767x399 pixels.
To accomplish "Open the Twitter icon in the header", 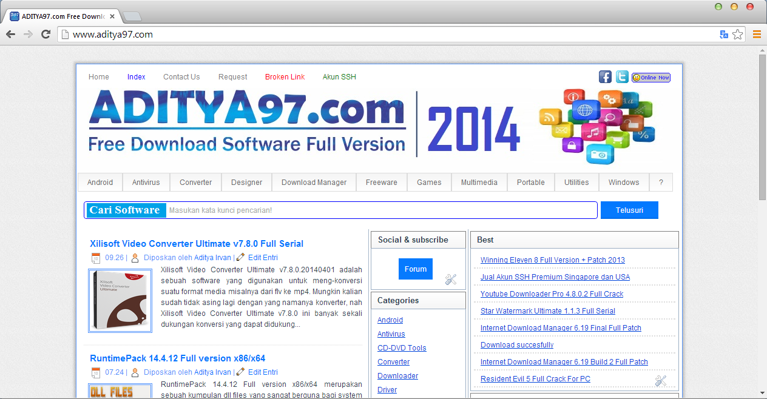I will (621, 77).
